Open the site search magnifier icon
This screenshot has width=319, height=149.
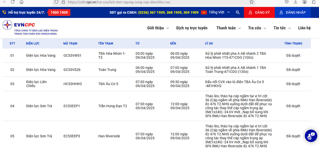238,12
